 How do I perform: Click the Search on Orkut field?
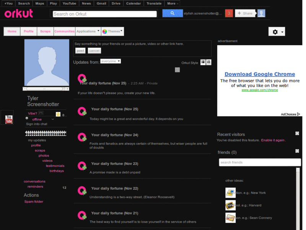tap(104, 14)
